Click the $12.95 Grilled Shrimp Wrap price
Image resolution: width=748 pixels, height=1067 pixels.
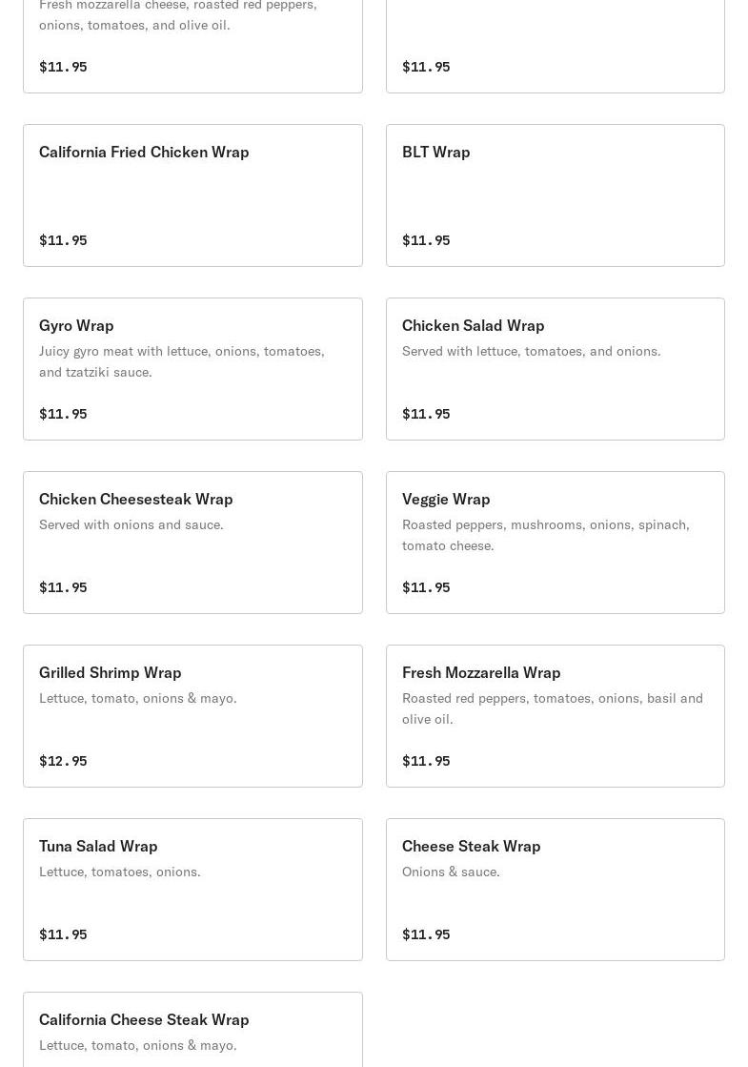coord(63,761)
